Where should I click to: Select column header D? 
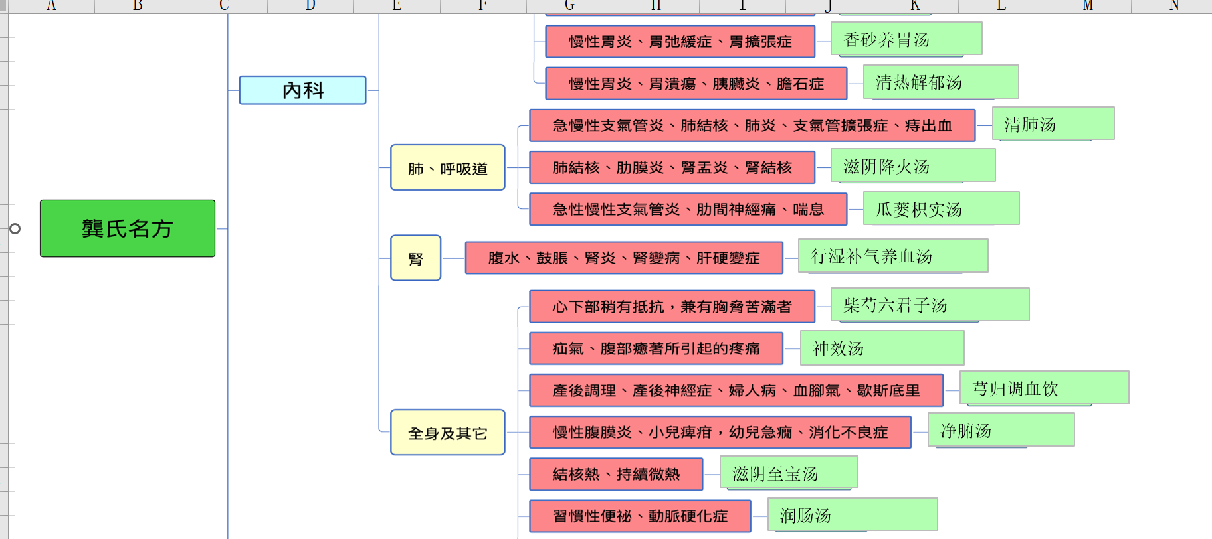[310, 7]
